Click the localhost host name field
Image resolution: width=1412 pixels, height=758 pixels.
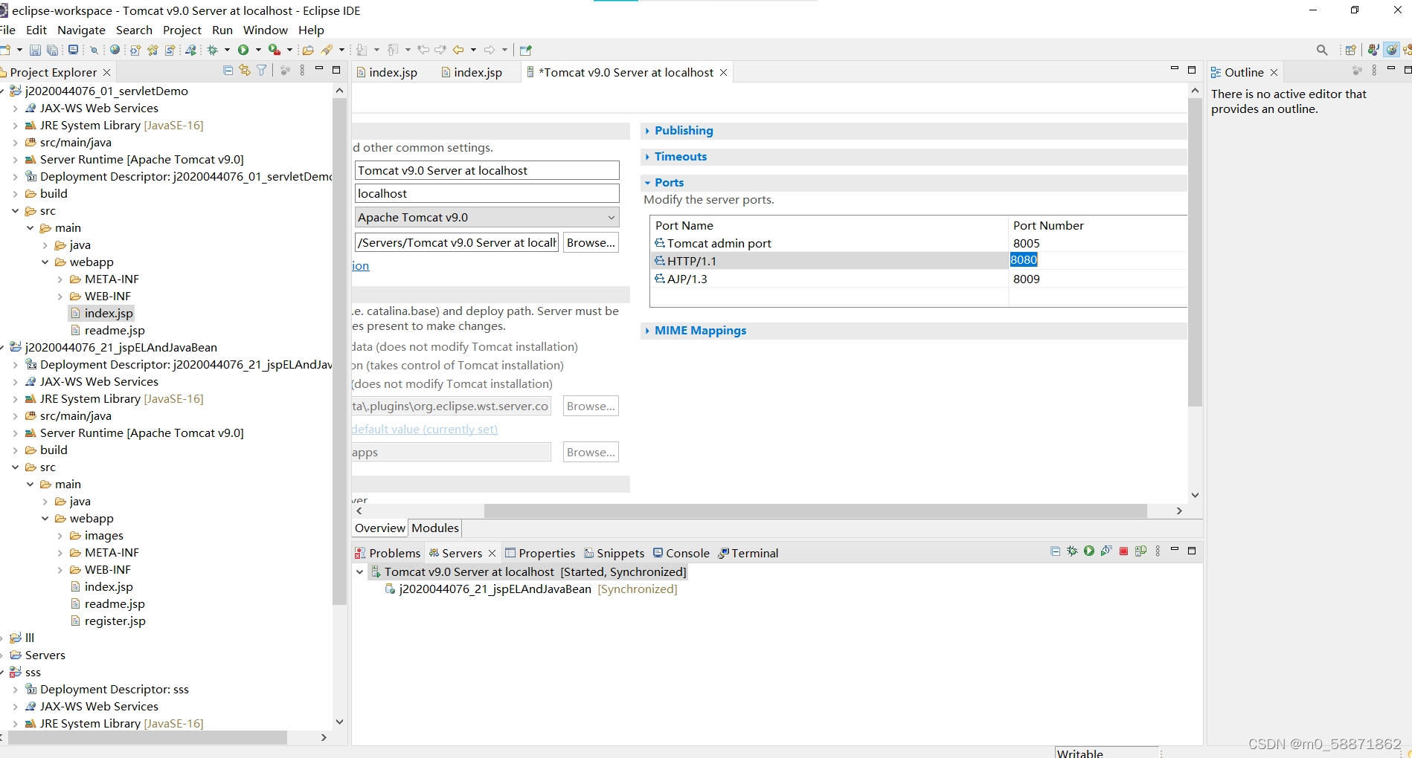(487, 194)
